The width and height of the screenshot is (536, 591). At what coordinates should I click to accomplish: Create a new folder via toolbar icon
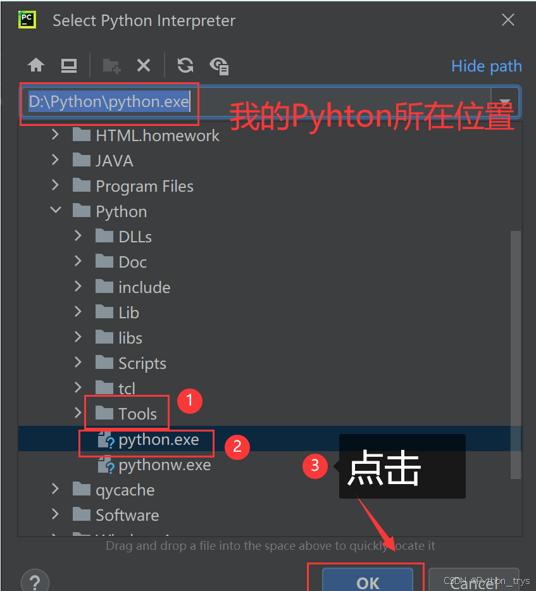pos(111,66)
